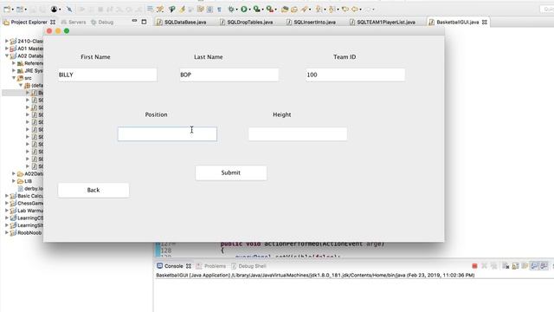Expand the A01 Master project node

pyautogui.click(x=6, y=49)
